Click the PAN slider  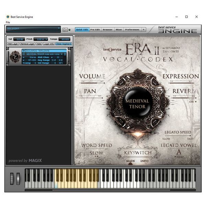90,98
